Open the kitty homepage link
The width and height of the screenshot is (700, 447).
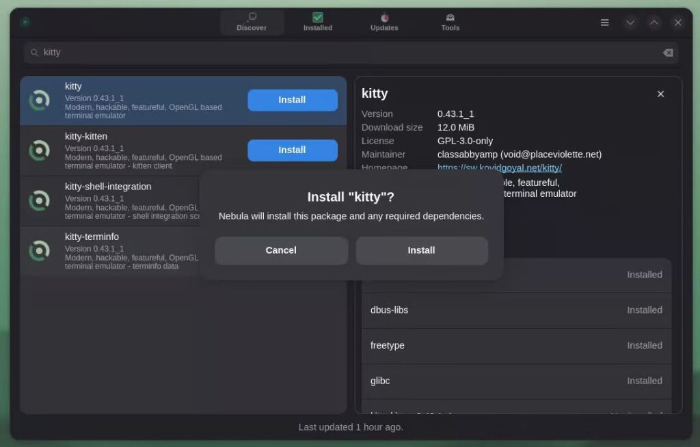500,167
